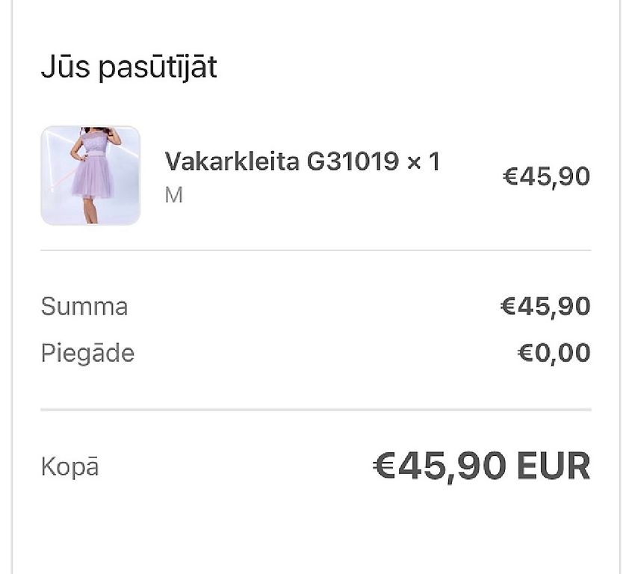Click the Summa amount €45,90

(x=545, y=306)
